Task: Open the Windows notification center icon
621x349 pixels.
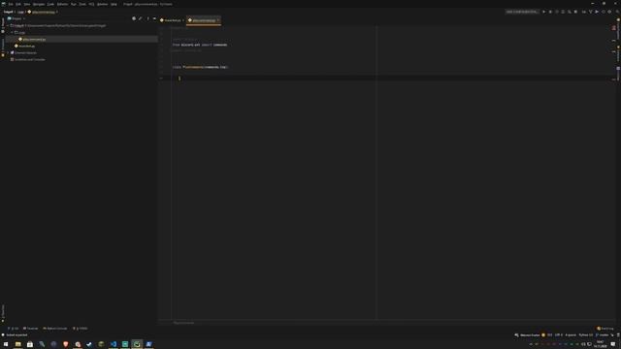Action: click(x=613, y=344)
